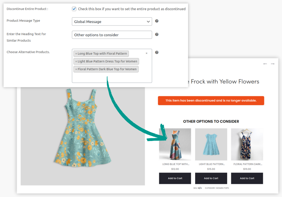The width and height of the screenshot is (282, 197).
Task: Uncheck the Discontinue Entire Product checkbox
Action: click(74, 9)
